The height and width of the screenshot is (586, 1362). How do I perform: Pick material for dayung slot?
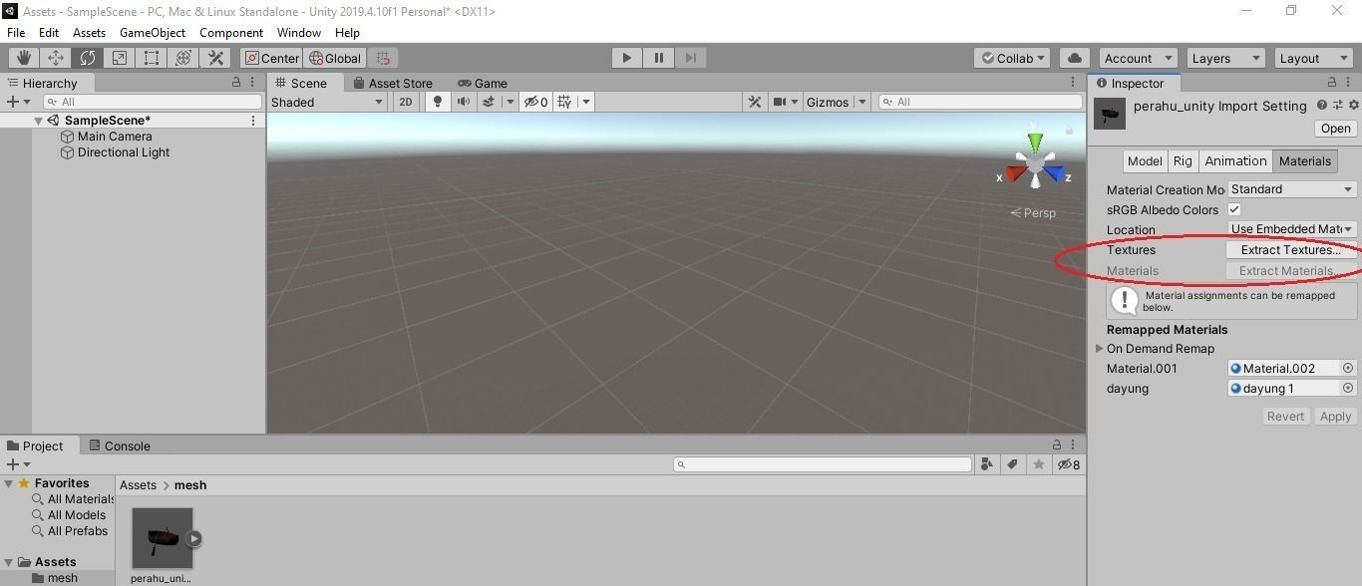click(1348, 388)
